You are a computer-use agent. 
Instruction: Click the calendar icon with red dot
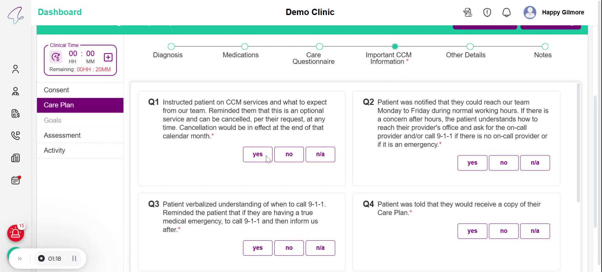coord(15,180)
